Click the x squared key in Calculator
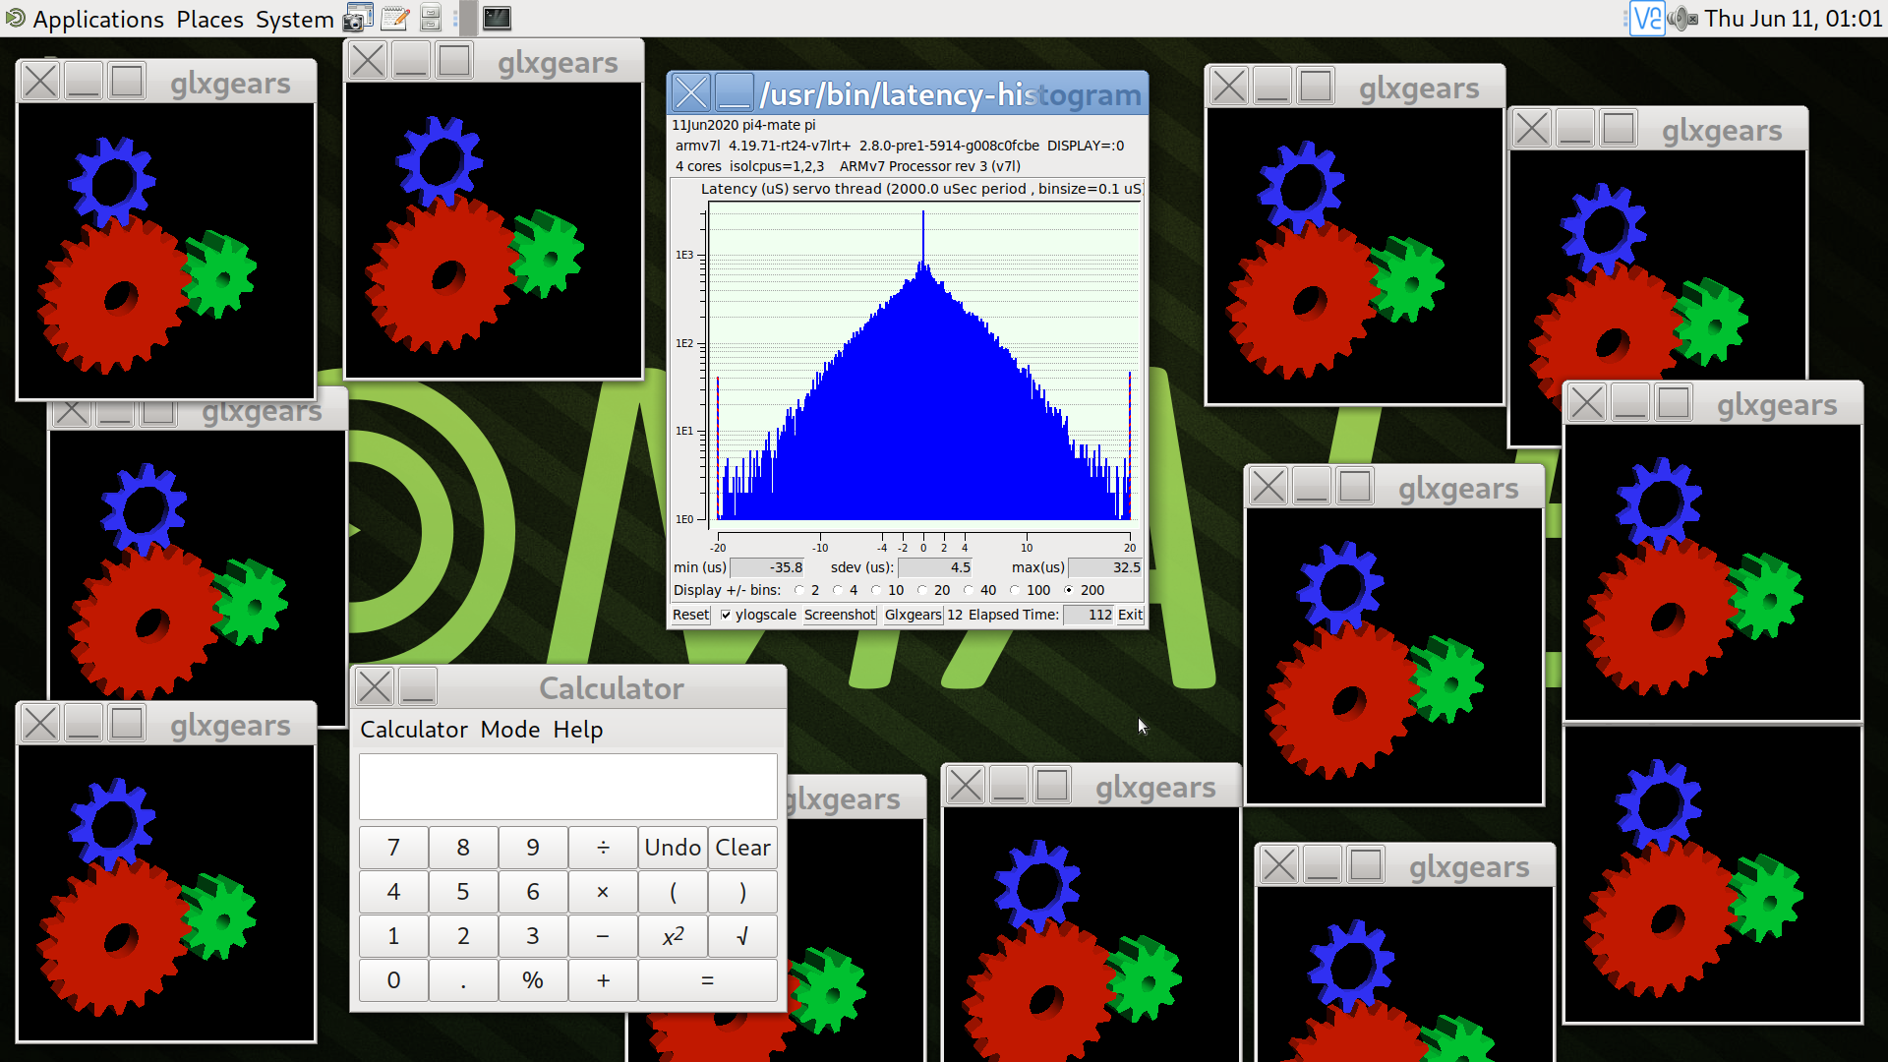This screenshot has width=1888, height=1062. pos(673,936)
